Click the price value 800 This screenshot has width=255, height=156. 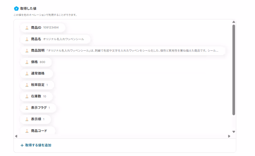[x=42, y=62]
